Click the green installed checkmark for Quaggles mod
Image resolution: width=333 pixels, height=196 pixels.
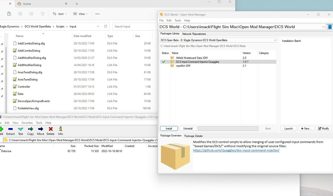pos(164,62)
